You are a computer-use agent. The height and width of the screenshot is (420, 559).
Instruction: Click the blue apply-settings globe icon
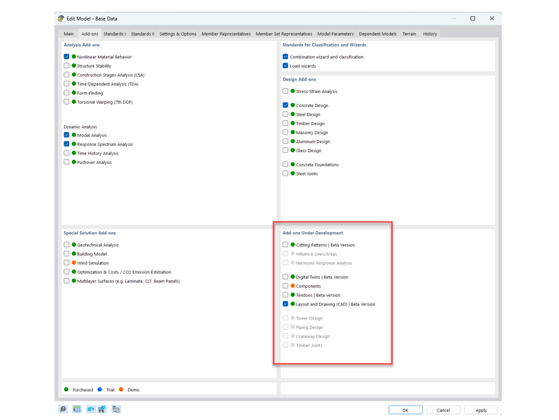point(90,409)
